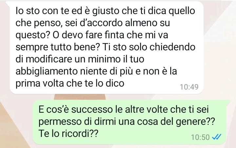Click the text 'che penso, sei d'accordo almeno su'
This screenshot has height=148, width=236.
tap(93, 23)
